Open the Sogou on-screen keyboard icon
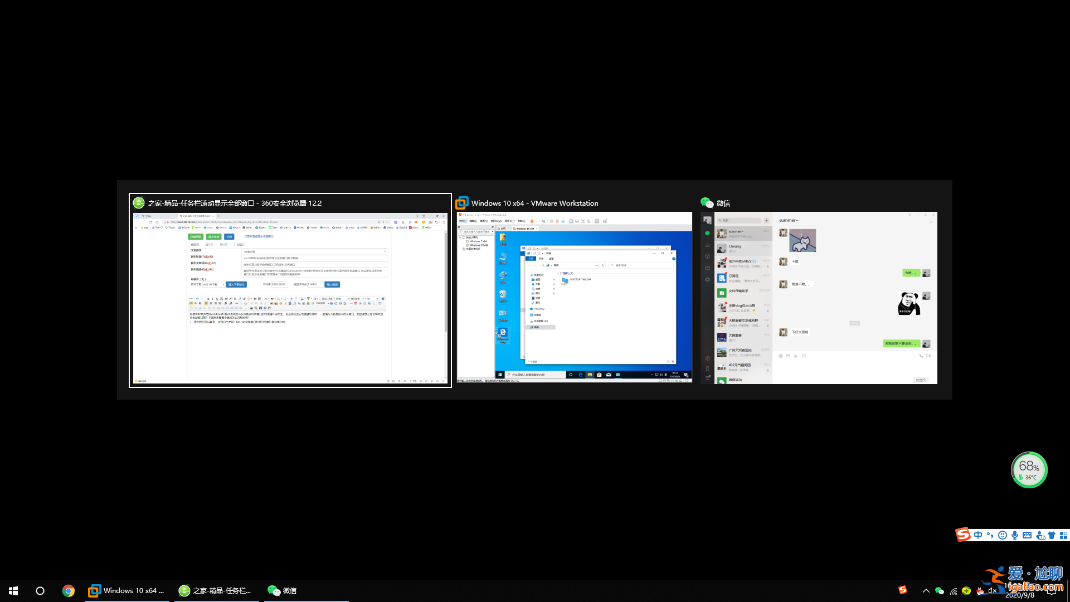This screenshot has width=1070, height=602. pos(1027,535)
